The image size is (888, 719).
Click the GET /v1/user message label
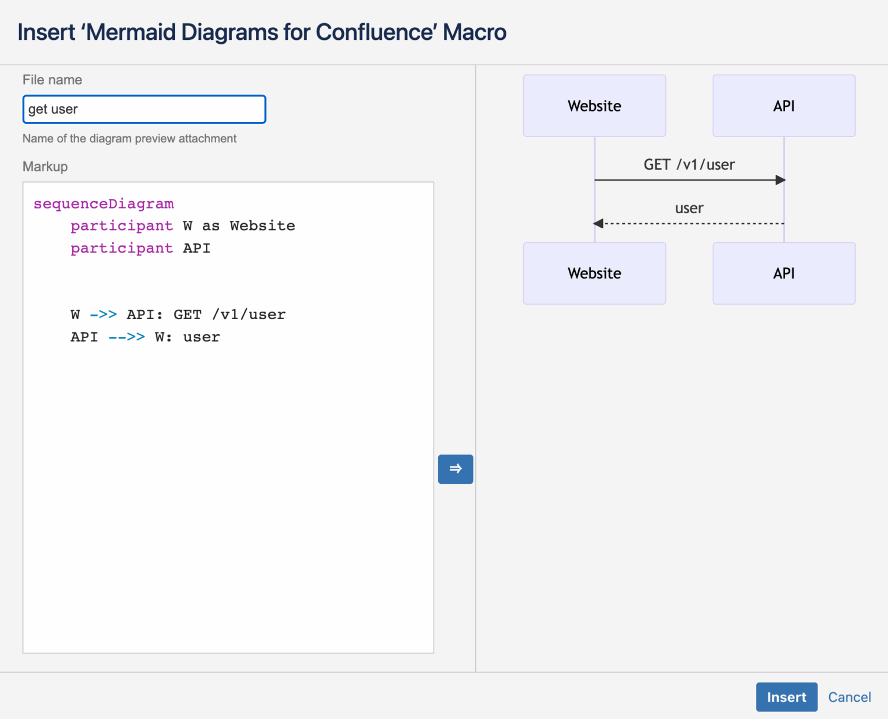pyautogui.click(x=689, y=164)
